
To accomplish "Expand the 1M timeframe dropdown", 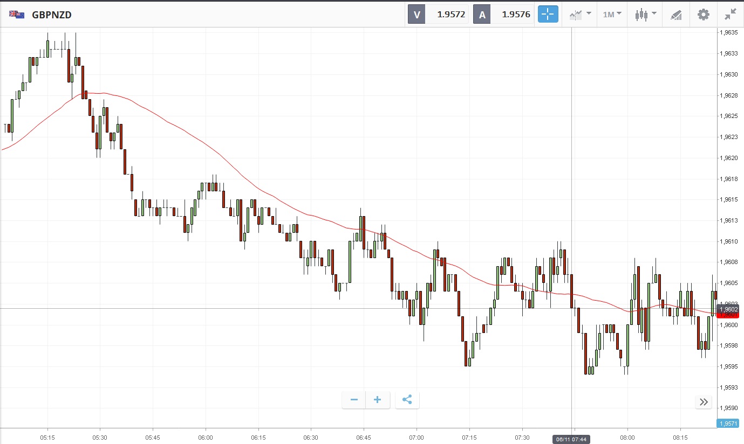I will click(x=612, y=15).
